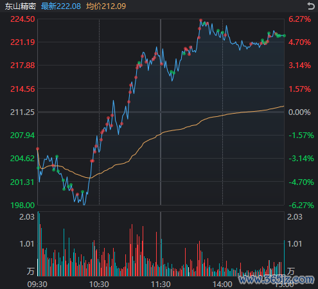Select the 14:00 time axis marker
Image resolution: width=318 pixels, height=289 pixels.
click(x=222, y=285)
